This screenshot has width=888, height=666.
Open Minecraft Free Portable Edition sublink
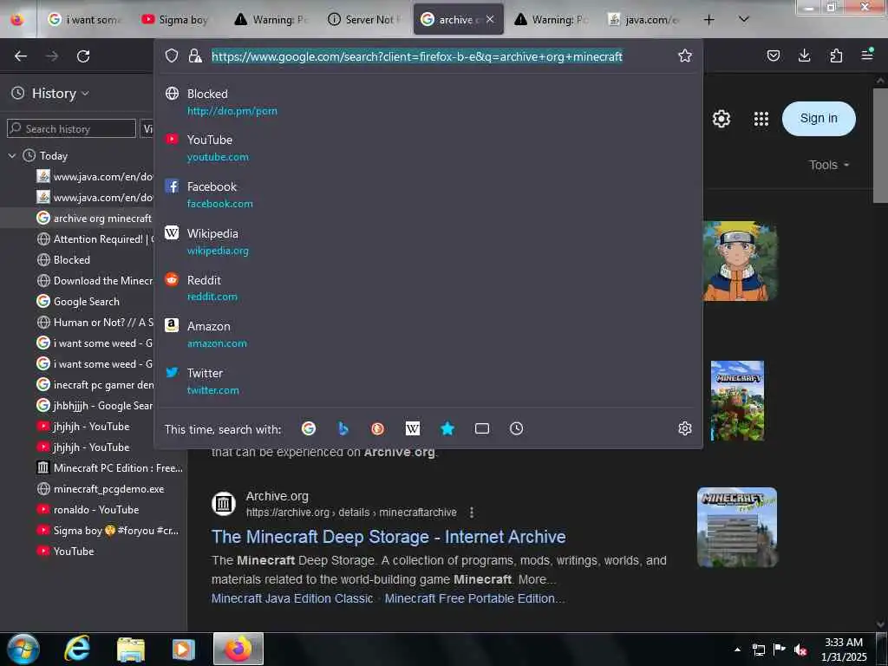point(474,598)
